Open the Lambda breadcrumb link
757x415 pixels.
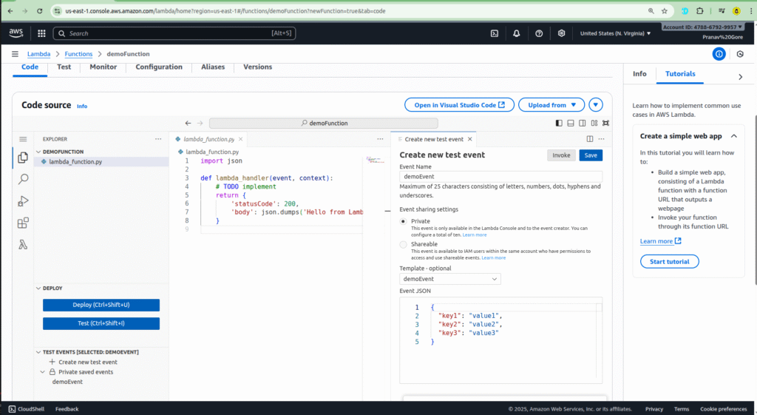pyautogui.click(x=38, y=54)
